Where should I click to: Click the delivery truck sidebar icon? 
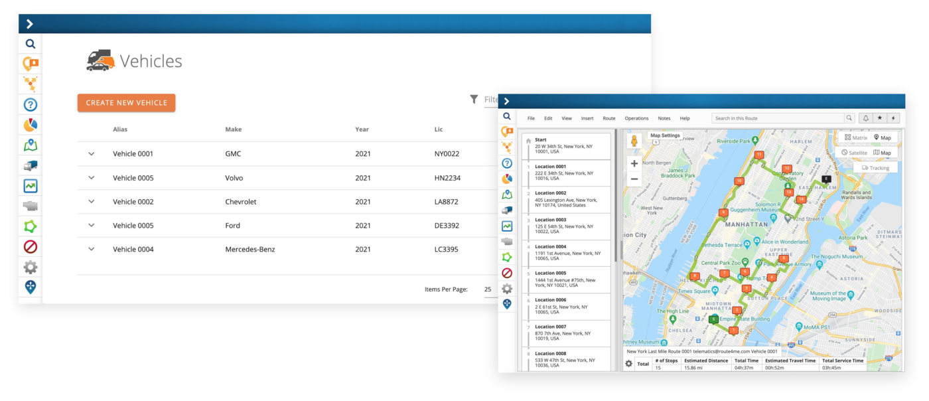(31, 165)
